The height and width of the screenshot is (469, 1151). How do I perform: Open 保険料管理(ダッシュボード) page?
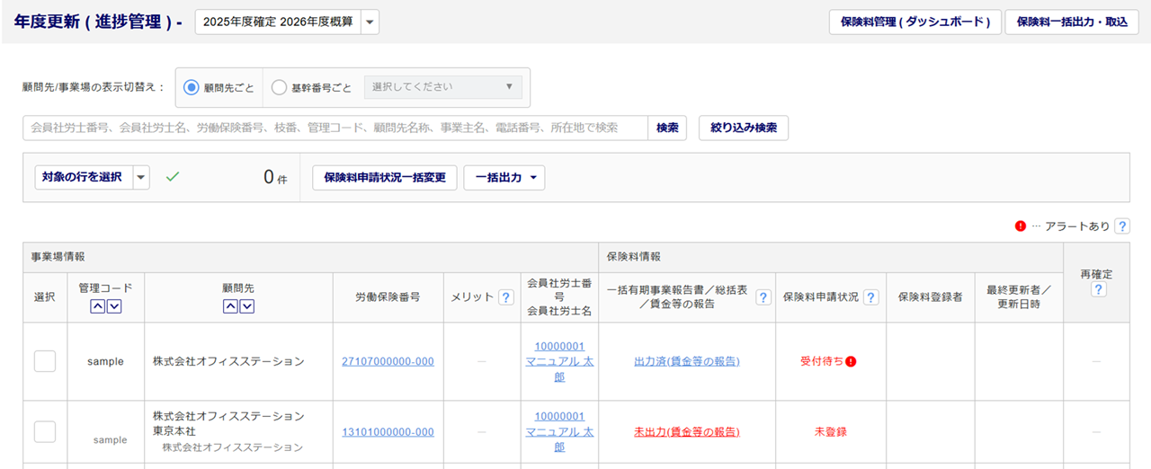915,22
